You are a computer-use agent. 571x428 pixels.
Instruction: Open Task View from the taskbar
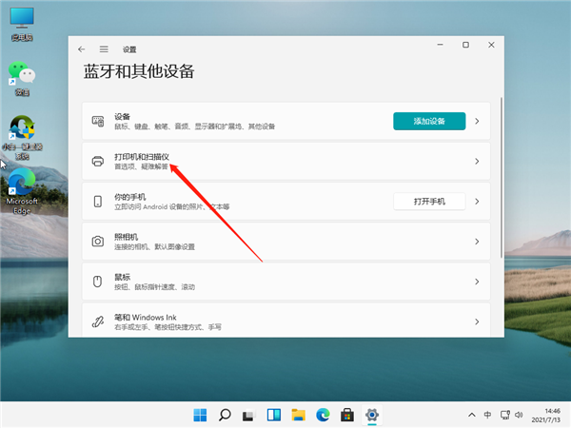[249, 415]
